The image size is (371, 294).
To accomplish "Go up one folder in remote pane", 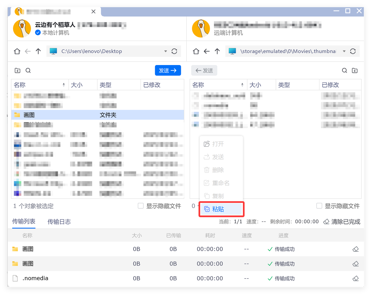I will click(x=217, y=51).
